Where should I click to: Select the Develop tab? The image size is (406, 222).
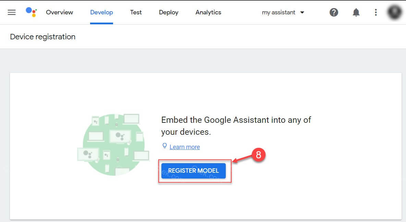pos(101,12)
